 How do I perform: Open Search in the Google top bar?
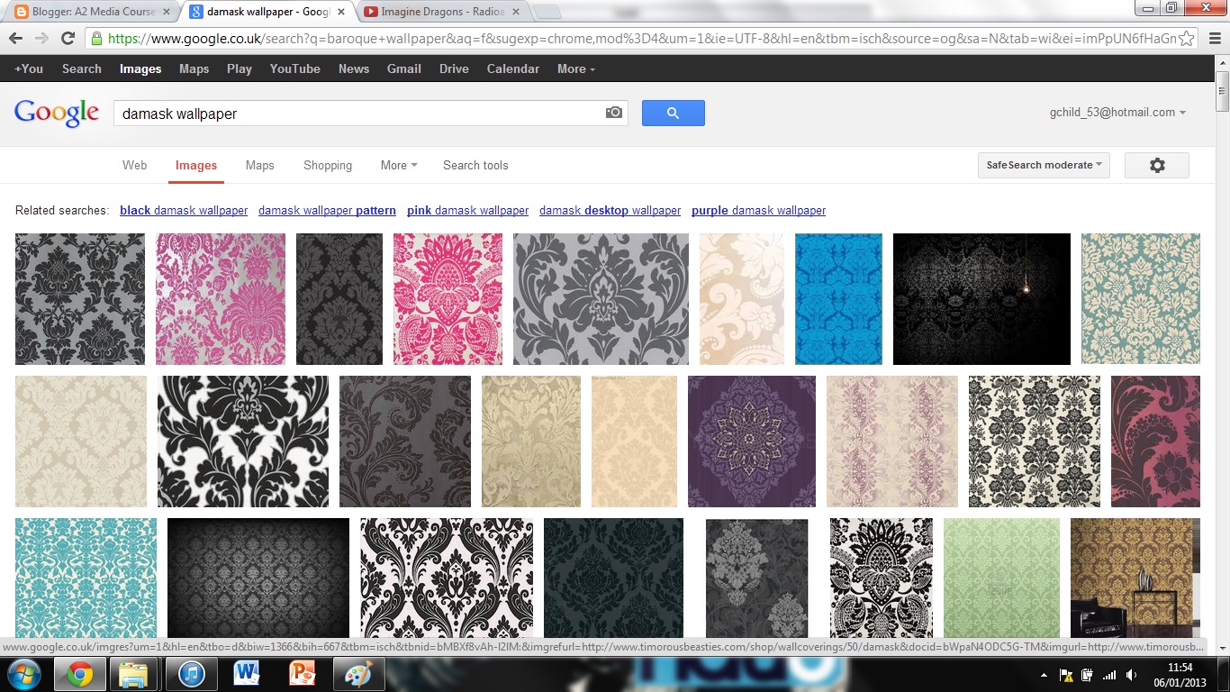point(82,68)
